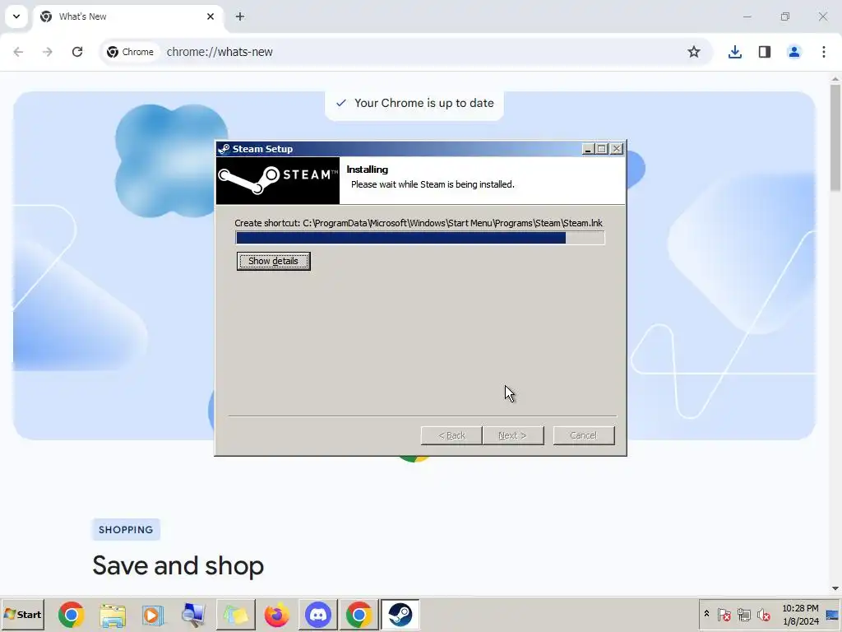The width and height of the screenshot is (842, 632).
Task: Click the Chrome page vertical scrollbar thumb
Action: pyautogui.click(x=835, y=137)
